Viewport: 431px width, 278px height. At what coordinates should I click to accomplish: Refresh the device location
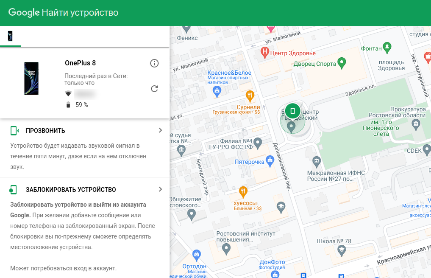(x=154, y=89)
